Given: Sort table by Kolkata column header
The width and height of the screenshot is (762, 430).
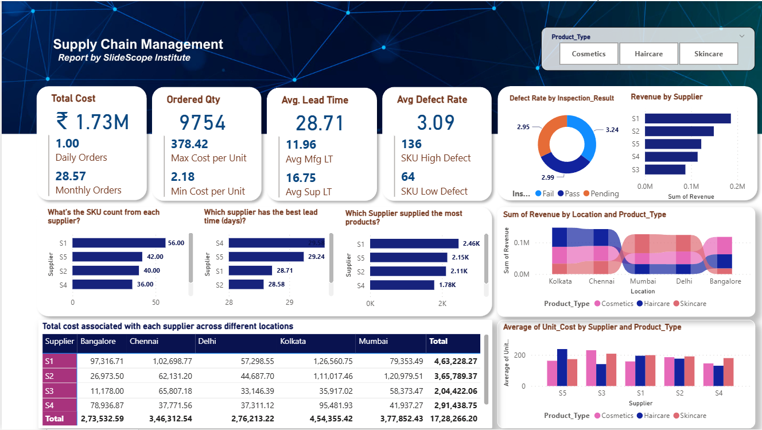Looking at the screenshot, I should [293, 341].
